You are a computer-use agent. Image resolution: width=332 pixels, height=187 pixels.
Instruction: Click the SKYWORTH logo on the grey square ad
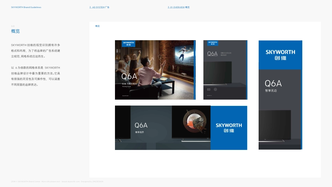tap(212, 43)
